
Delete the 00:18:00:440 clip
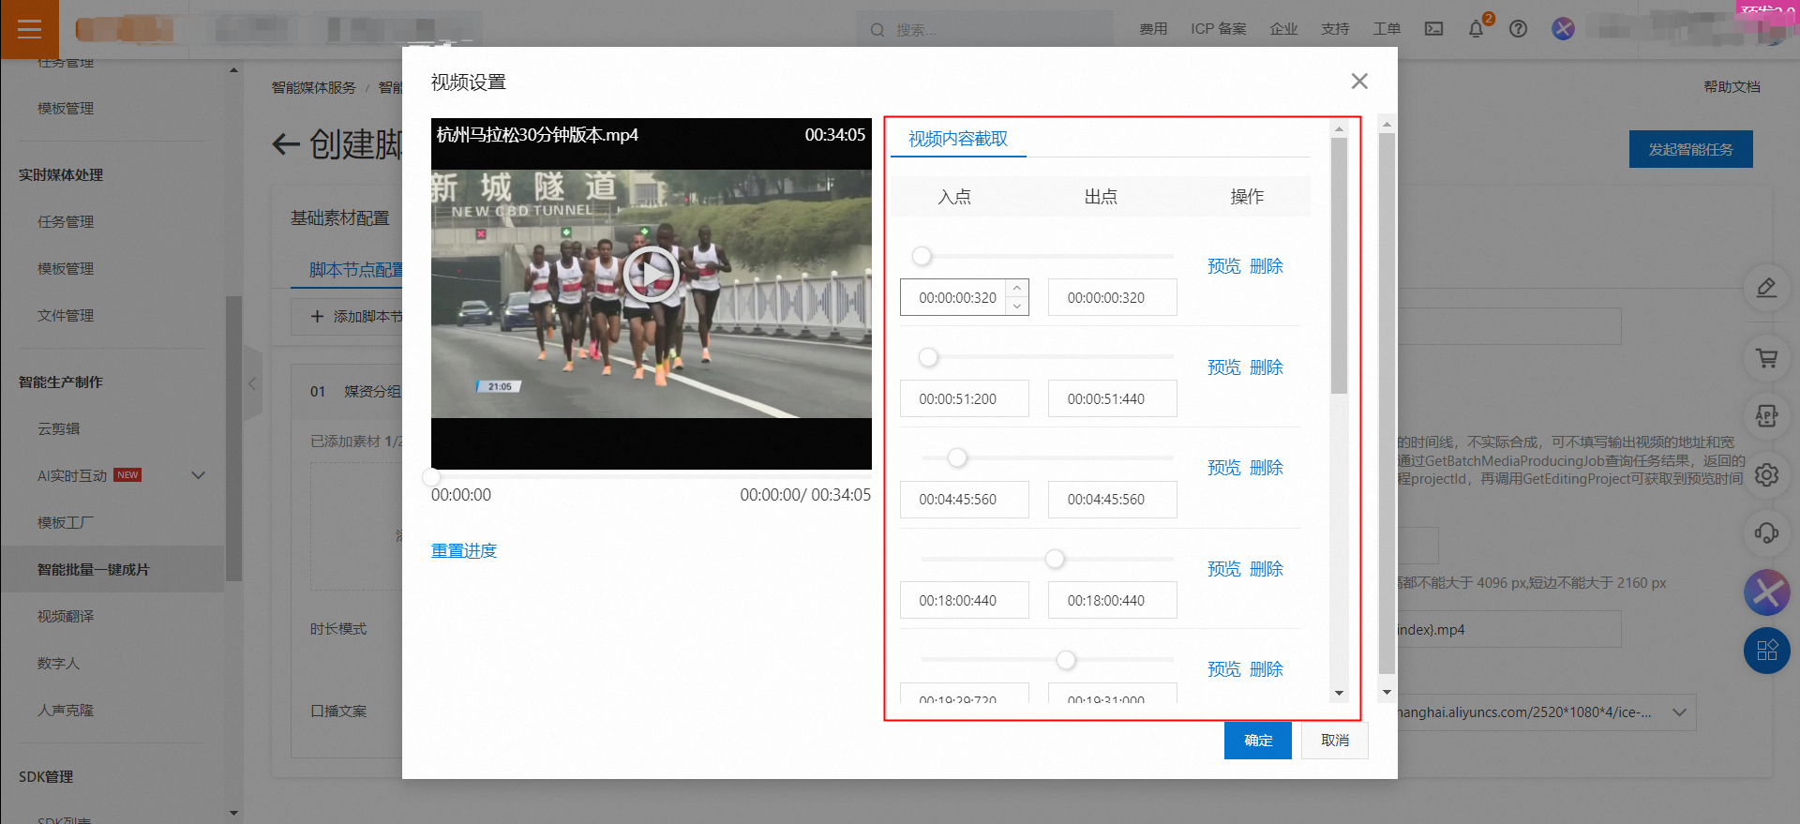point(1267,569)
